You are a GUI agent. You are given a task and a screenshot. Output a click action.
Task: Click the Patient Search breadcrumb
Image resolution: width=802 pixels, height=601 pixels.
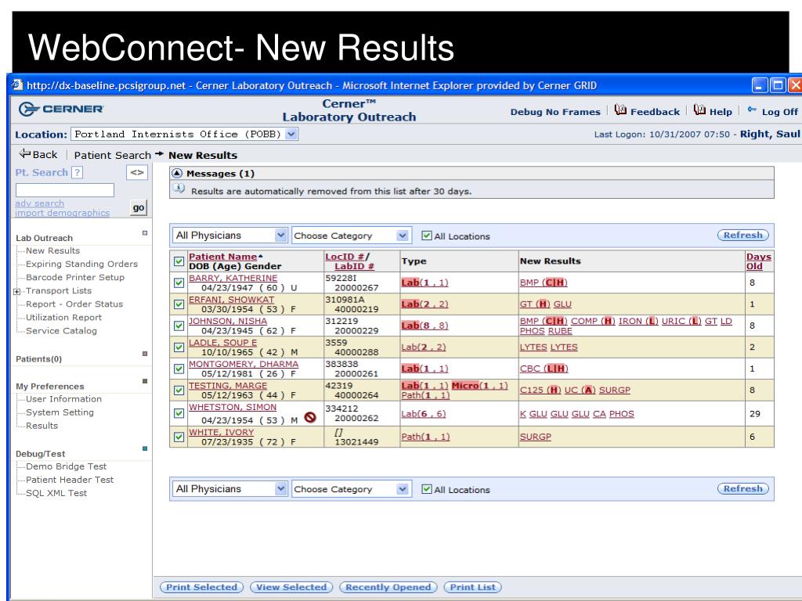coord(113,155)
